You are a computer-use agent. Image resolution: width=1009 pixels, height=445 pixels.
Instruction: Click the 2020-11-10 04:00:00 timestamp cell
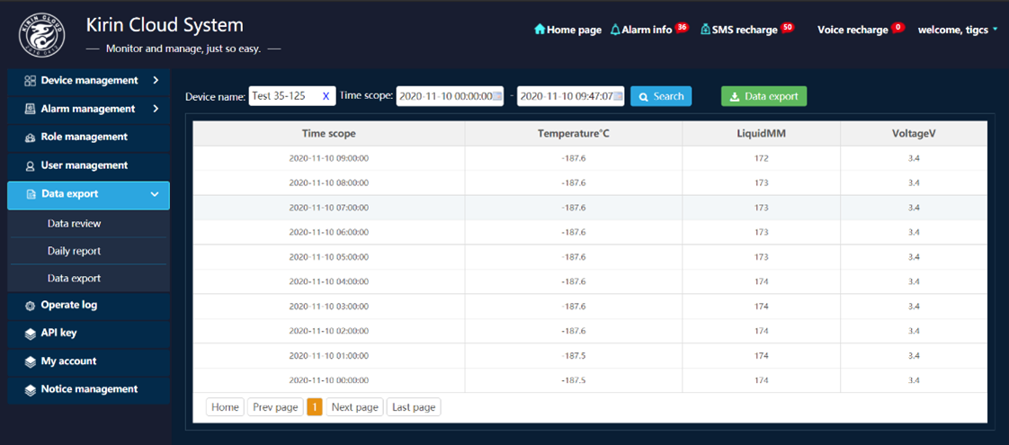pyautogui.click(x=329, y=281)
